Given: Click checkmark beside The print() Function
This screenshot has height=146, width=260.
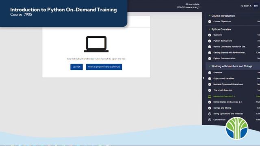Looking at the screenshot, I should 210,90.
